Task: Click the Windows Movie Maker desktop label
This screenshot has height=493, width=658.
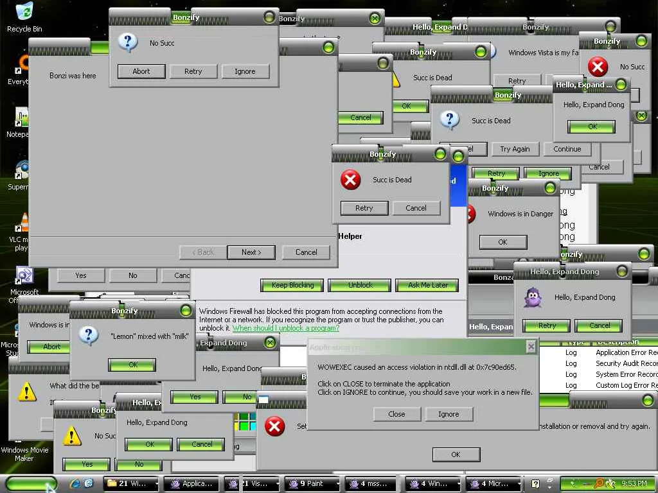Action: (24, 454)
